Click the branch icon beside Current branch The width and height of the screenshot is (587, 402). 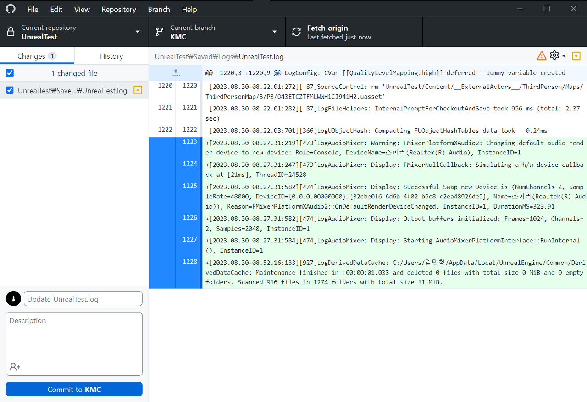[x=160, y=32]
